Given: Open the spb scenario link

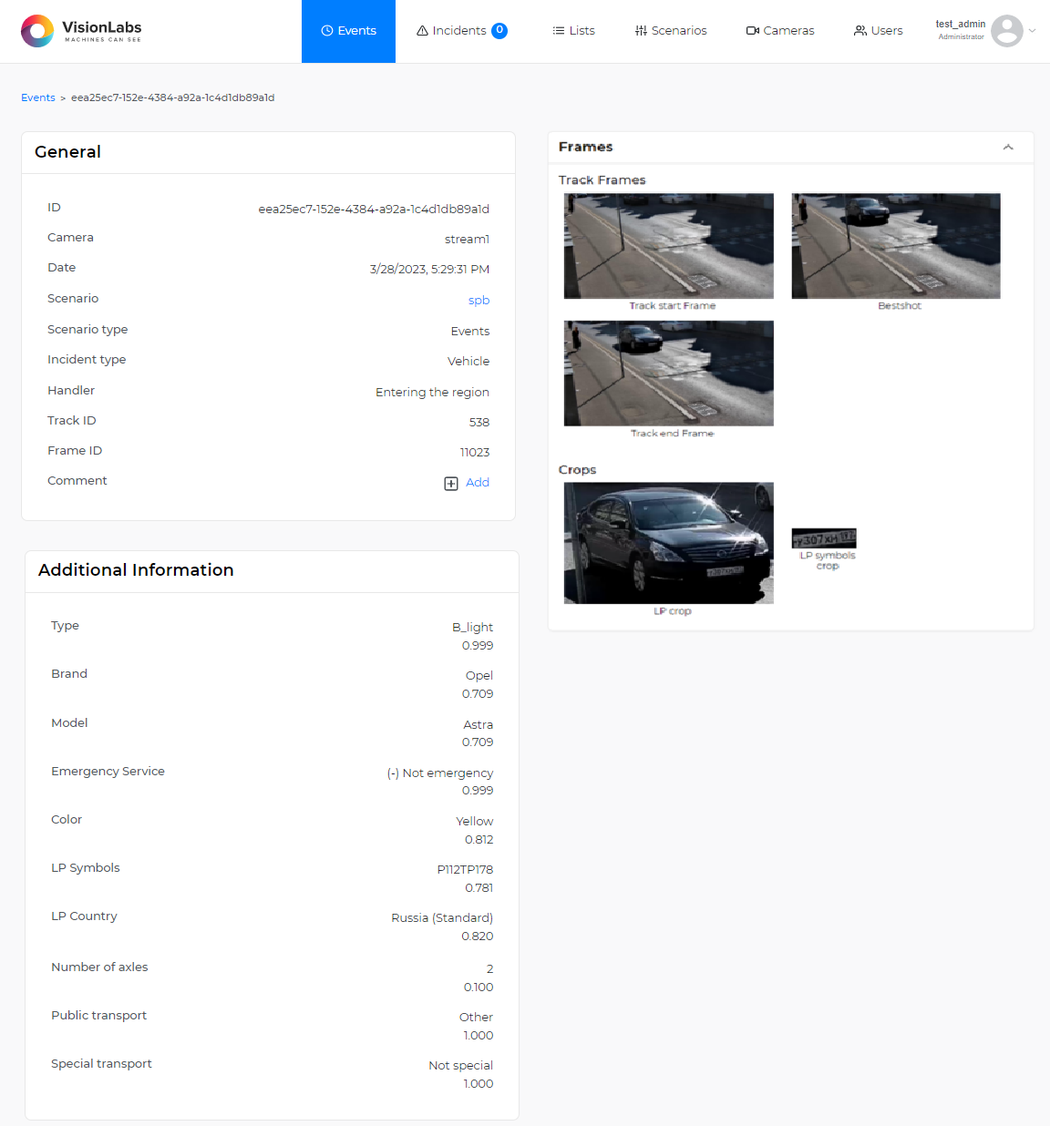Looking at the screenshot, I should 479,301.
